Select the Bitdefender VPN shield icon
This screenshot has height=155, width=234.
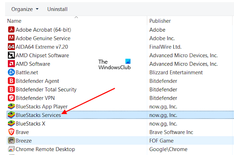pyautogui.click(x=11, y=98)
